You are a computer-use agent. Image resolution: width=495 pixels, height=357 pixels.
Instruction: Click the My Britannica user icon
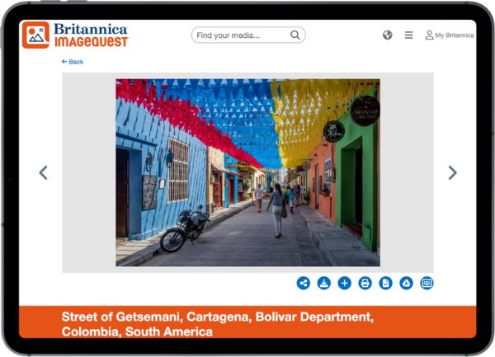coord(429,35)
